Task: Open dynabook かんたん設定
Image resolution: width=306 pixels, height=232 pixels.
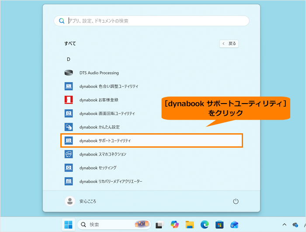Action: click(x=99, y=127)
